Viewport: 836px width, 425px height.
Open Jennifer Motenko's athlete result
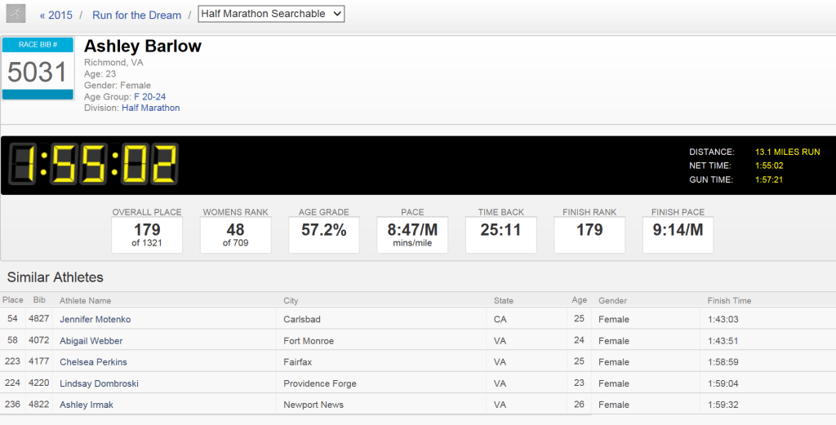click(x=95, y=319)
